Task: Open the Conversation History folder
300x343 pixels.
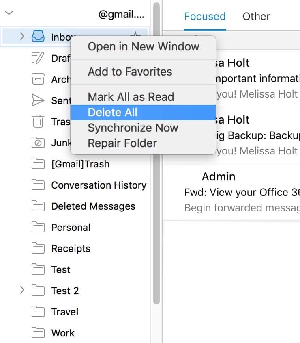Action: click(99, 185)
